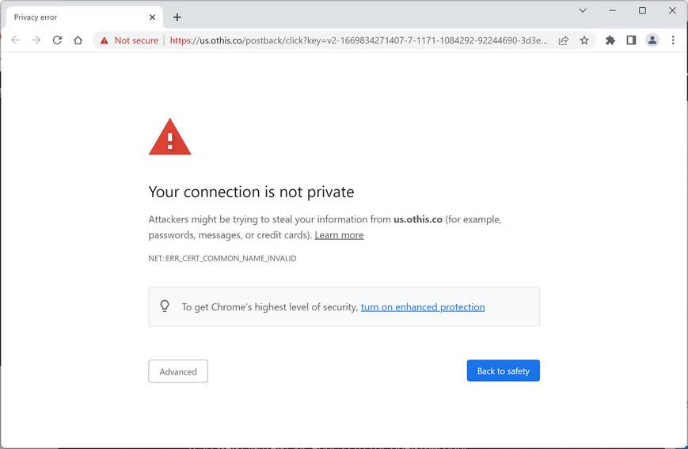Viewport: 688px width, 449px height.
Task: Share this page via share icon
Action: (x=563, y=40)
